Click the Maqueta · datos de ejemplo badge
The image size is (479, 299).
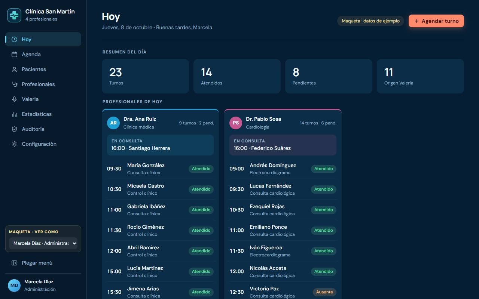[370, 21]
